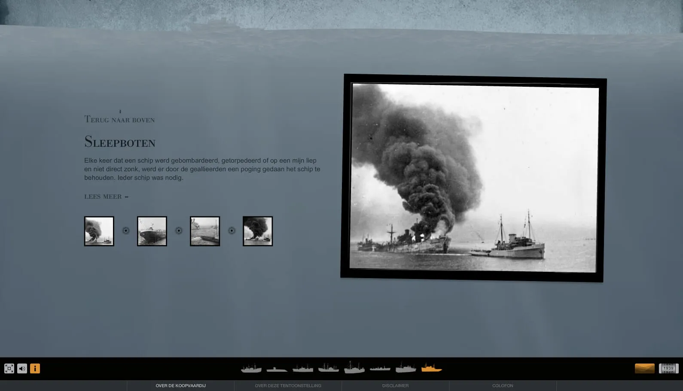
Task: Click the Sleepboten heading
Action: tap(120, 142)
